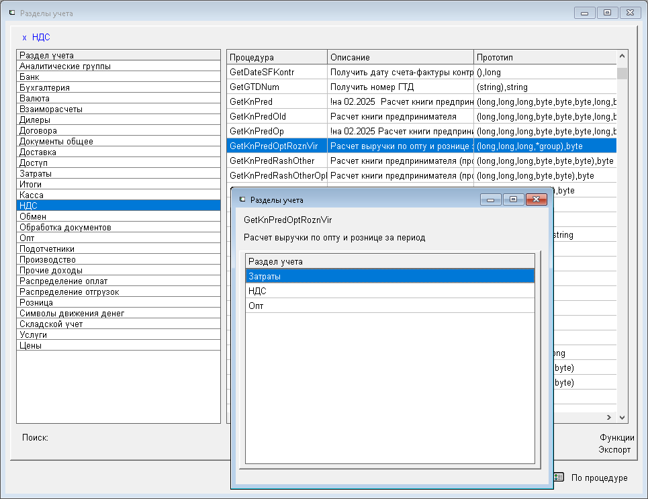The height and width of the screenshot is (499, 648).
Task: Maximize the inner Разделы учета dialog
Action: (x=513, y=199)
